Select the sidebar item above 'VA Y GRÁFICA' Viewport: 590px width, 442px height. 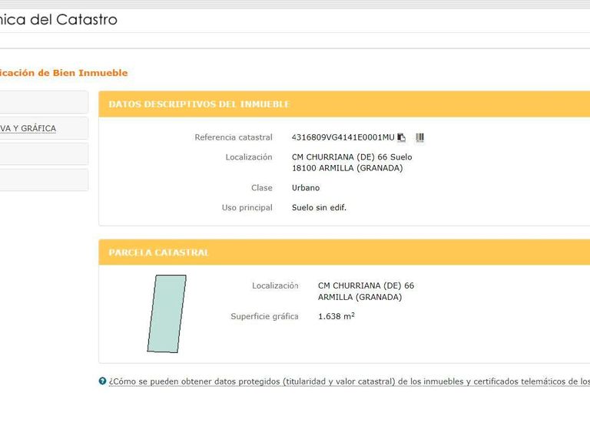(x=43, y=102)
